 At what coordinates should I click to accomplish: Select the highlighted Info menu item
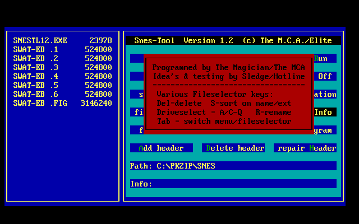coord(324,112)
